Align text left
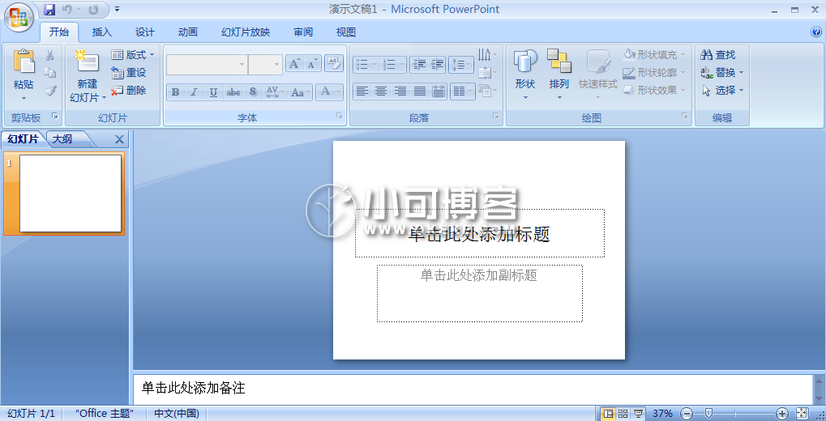The height and width of the screenshot is (421, 826). (x=362, y=91)
